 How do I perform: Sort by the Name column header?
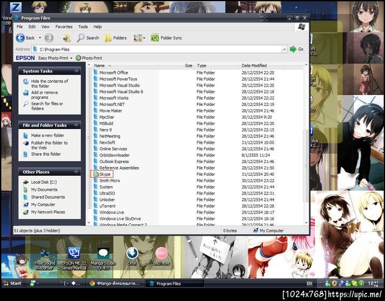click(x=125, y=65)
